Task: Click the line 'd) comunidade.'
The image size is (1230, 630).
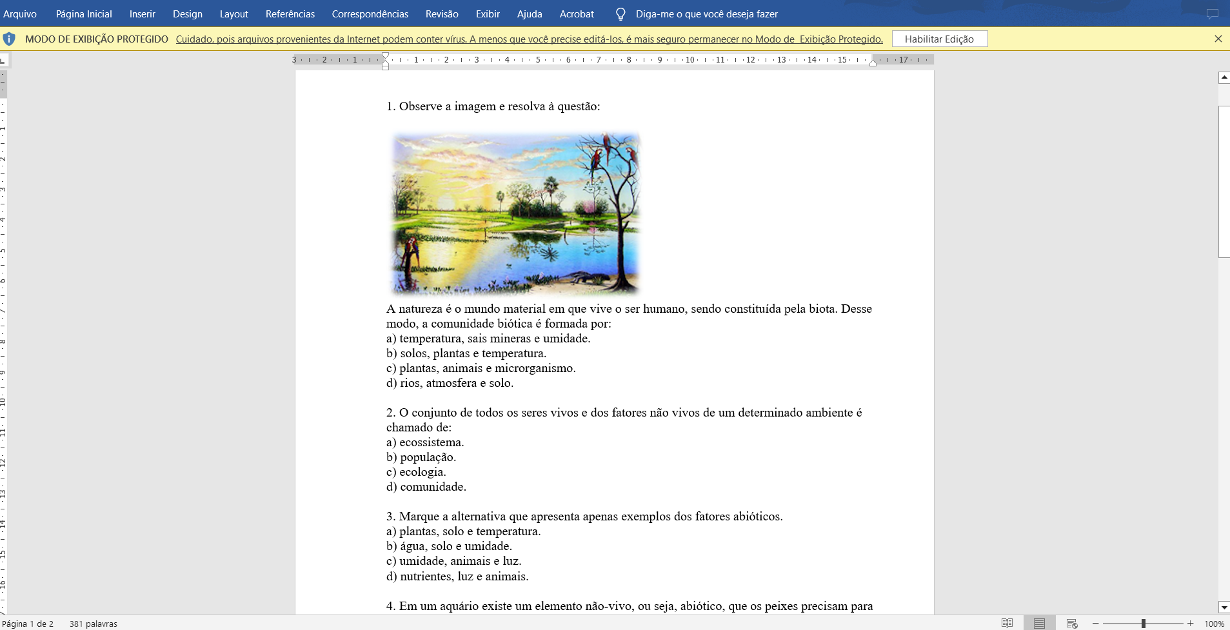Action: (x=426, y=487)
